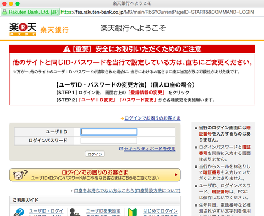
Task: Click the Rakuten Bank logo
Action: (23, 29)
